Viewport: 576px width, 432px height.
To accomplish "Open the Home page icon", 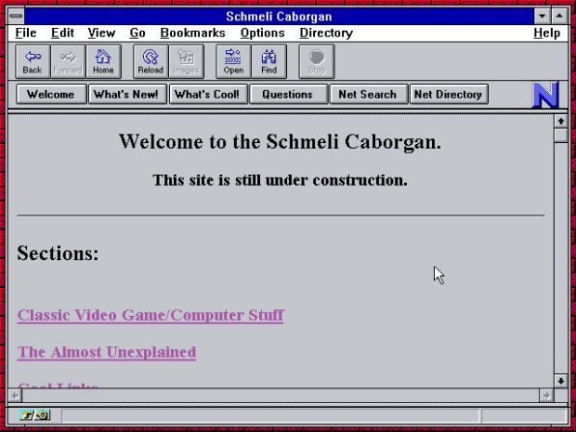I will coord(103,62).
